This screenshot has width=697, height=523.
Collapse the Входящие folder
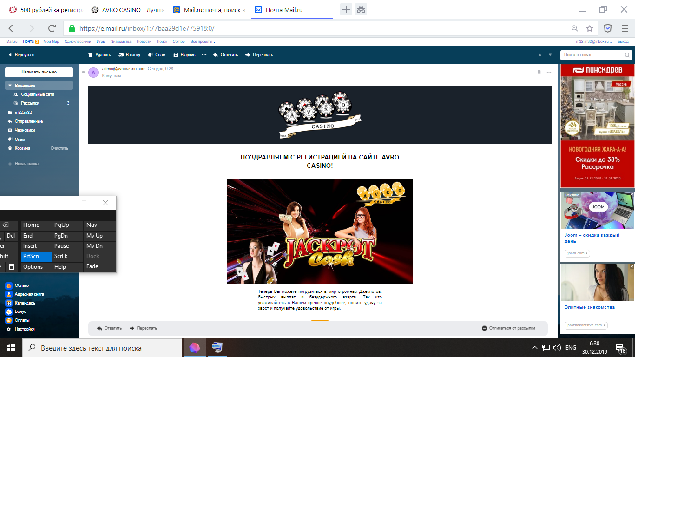tap(10, 86)
